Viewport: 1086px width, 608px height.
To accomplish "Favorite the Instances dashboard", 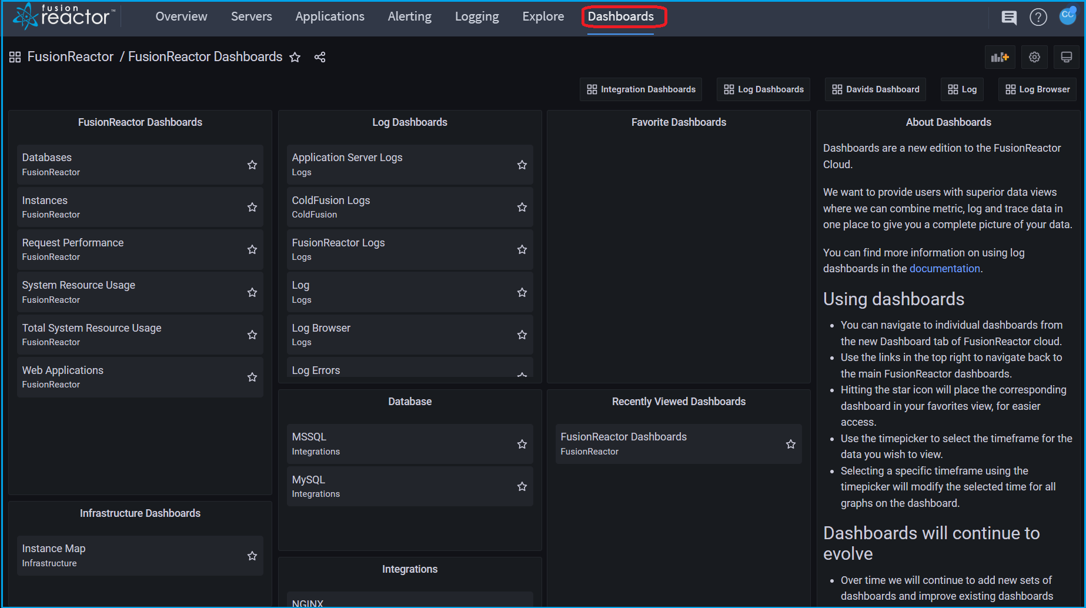I will pos(252,207).
